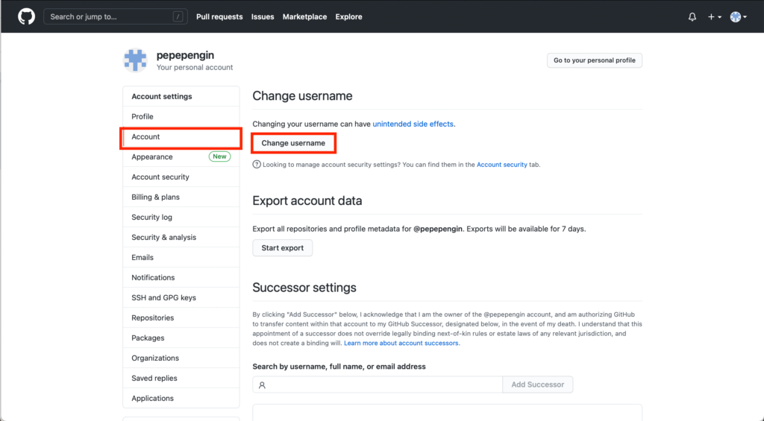Select Billing & plans in sidebar
The width and height of the screenshot is (764, 421).
pyautogui.click(x=181, y=197)
